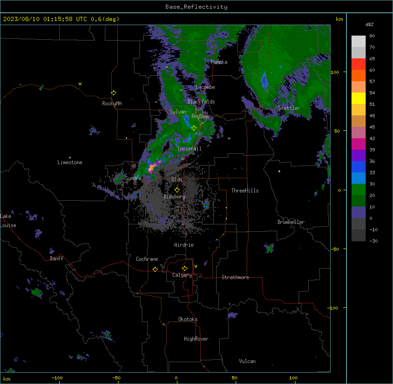
Task: Click the Calgary city label
Action: click(182, 275)
